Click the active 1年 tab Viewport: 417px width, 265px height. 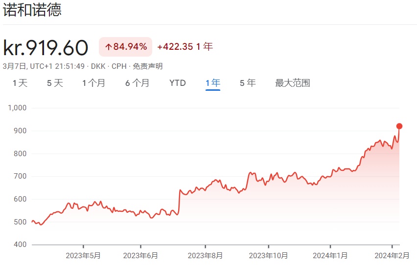pos(213,83)
